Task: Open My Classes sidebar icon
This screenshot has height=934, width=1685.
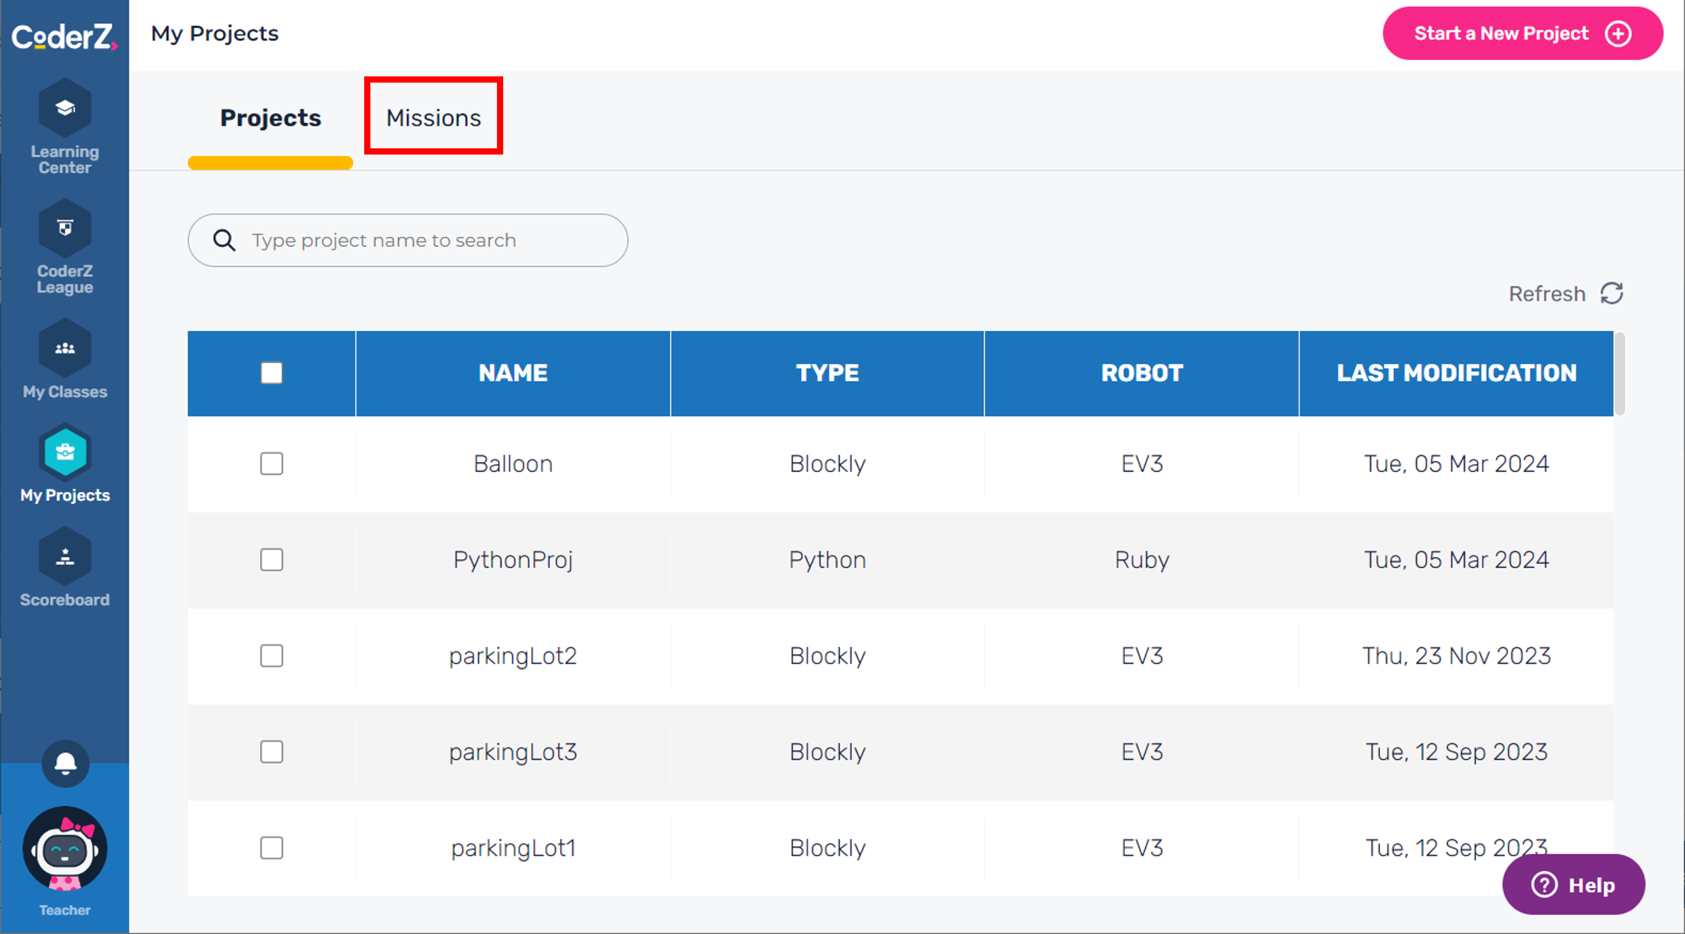Action: [65, 349]
